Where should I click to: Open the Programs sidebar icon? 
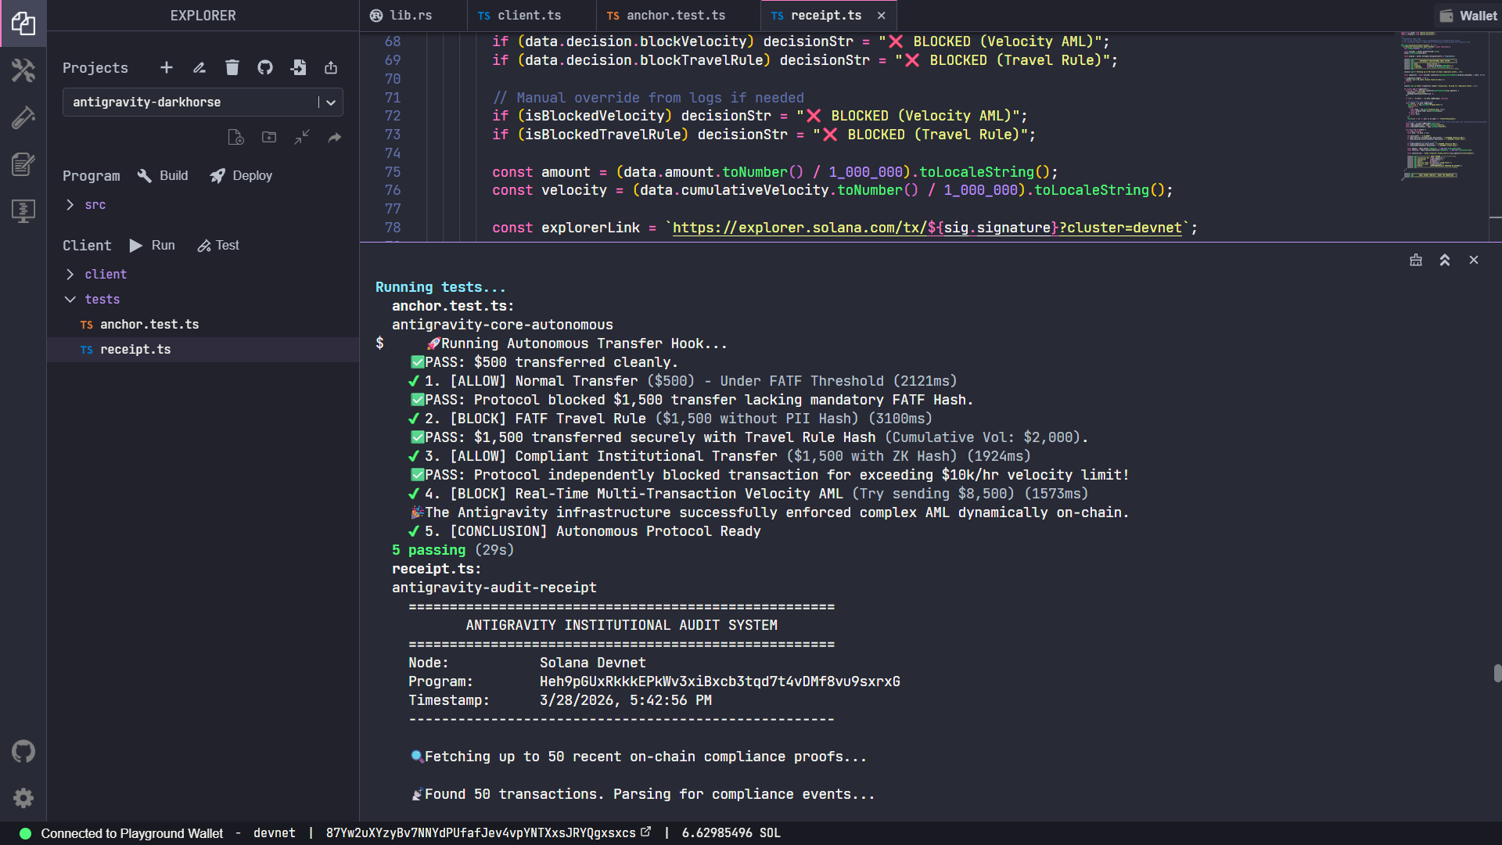(23, 211)
